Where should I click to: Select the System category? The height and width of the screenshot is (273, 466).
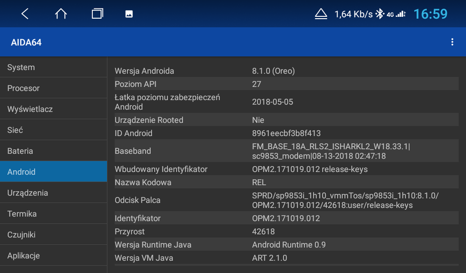pyautogui.click(x=54, y=67)
